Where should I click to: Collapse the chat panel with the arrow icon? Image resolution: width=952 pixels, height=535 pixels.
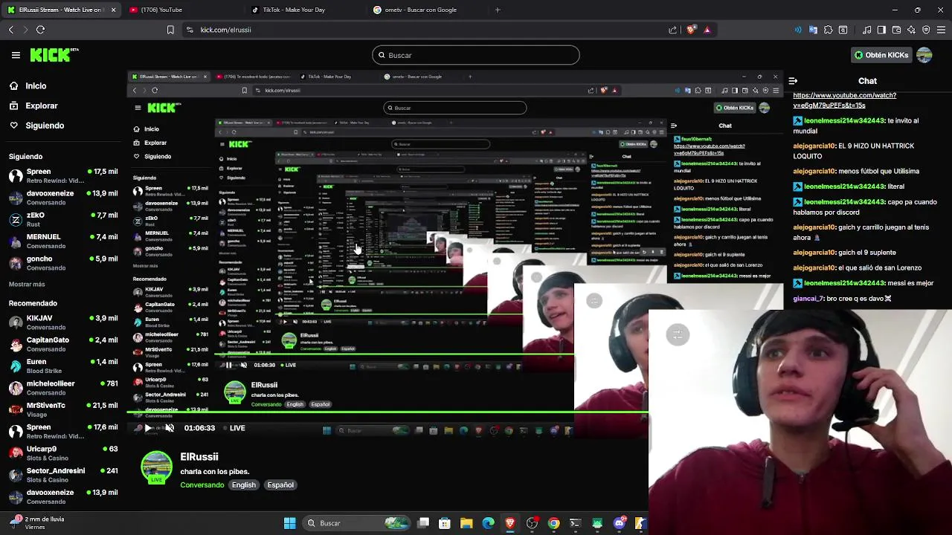pos(793,81)
